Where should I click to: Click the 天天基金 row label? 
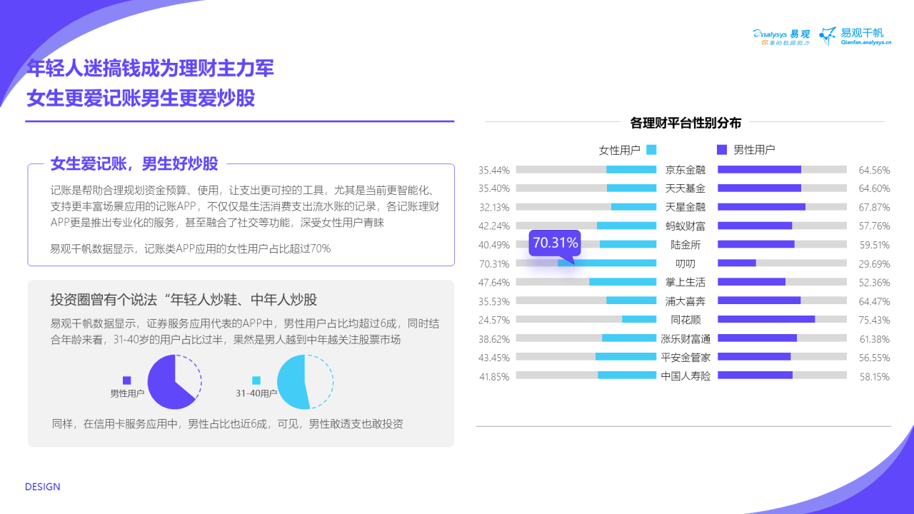pyautogui.click(x=685, y=188)
